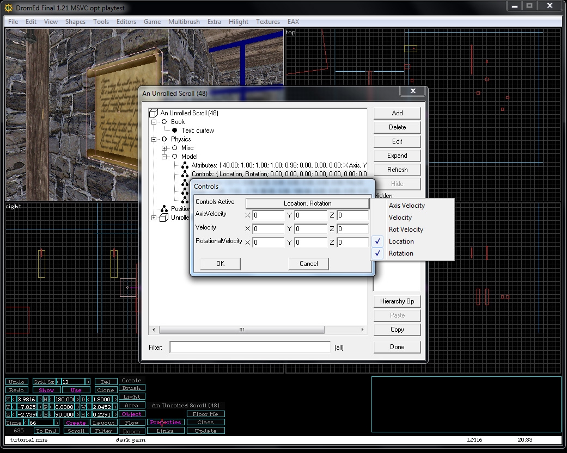Increase Grid Sz with right arrow
The image size is (567, 453).
[88, 382]
